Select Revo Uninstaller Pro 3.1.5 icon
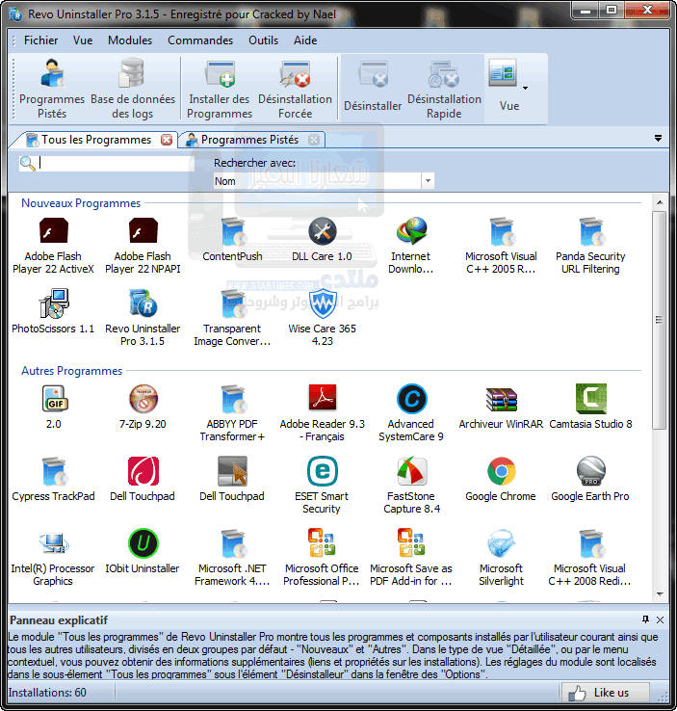The width and height of the screenshot is (677, 711). click(143, 318)
